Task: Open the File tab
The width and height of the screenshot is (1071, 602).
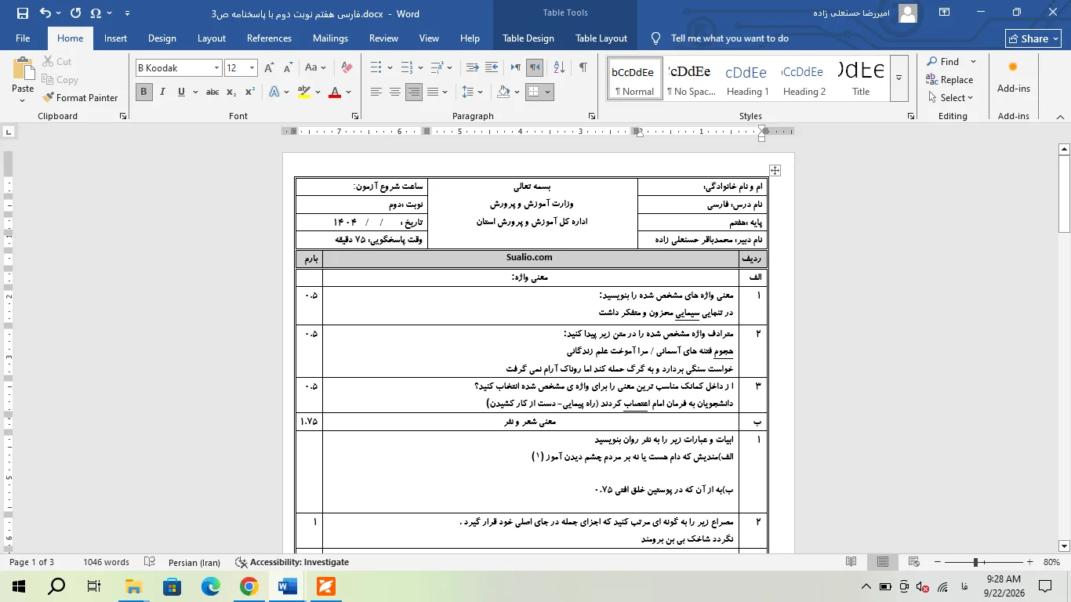Action: [23, 38]
